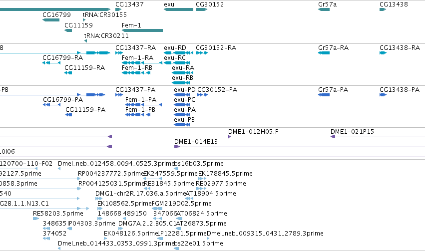Click the CG16799 gene label
This screenshot has height=251, width=425.
coord(56,14)
